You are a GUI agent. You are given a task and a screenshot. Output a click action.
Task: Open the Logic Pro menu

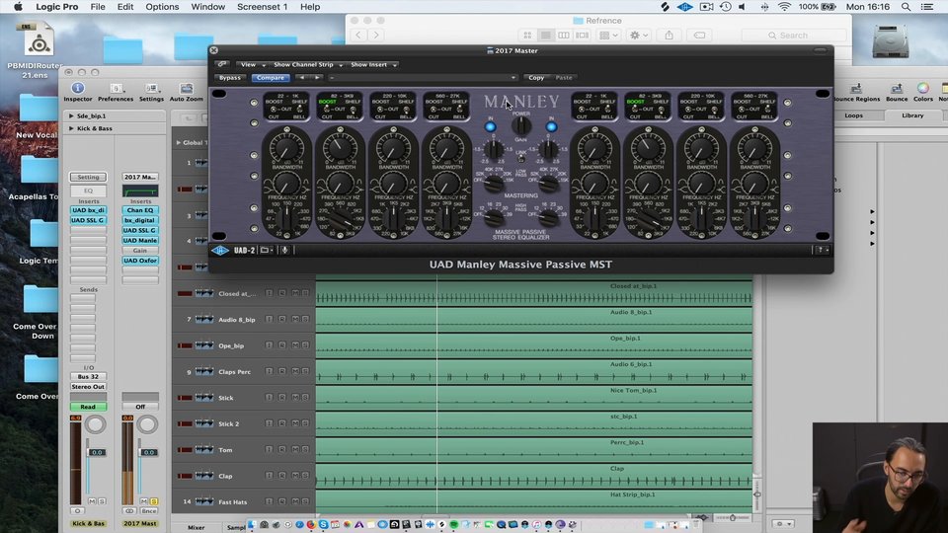point(57,7)
